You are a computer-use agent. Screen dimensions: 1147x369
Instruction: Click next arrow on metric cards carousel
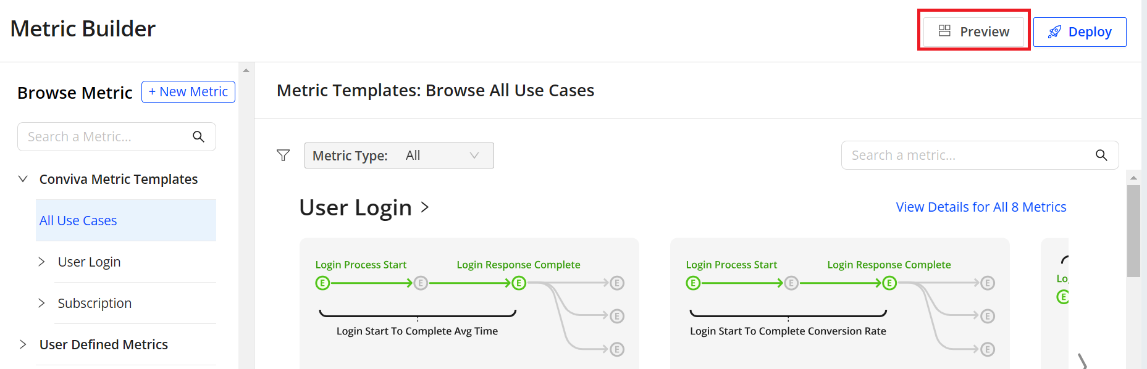click(1082, 361)
